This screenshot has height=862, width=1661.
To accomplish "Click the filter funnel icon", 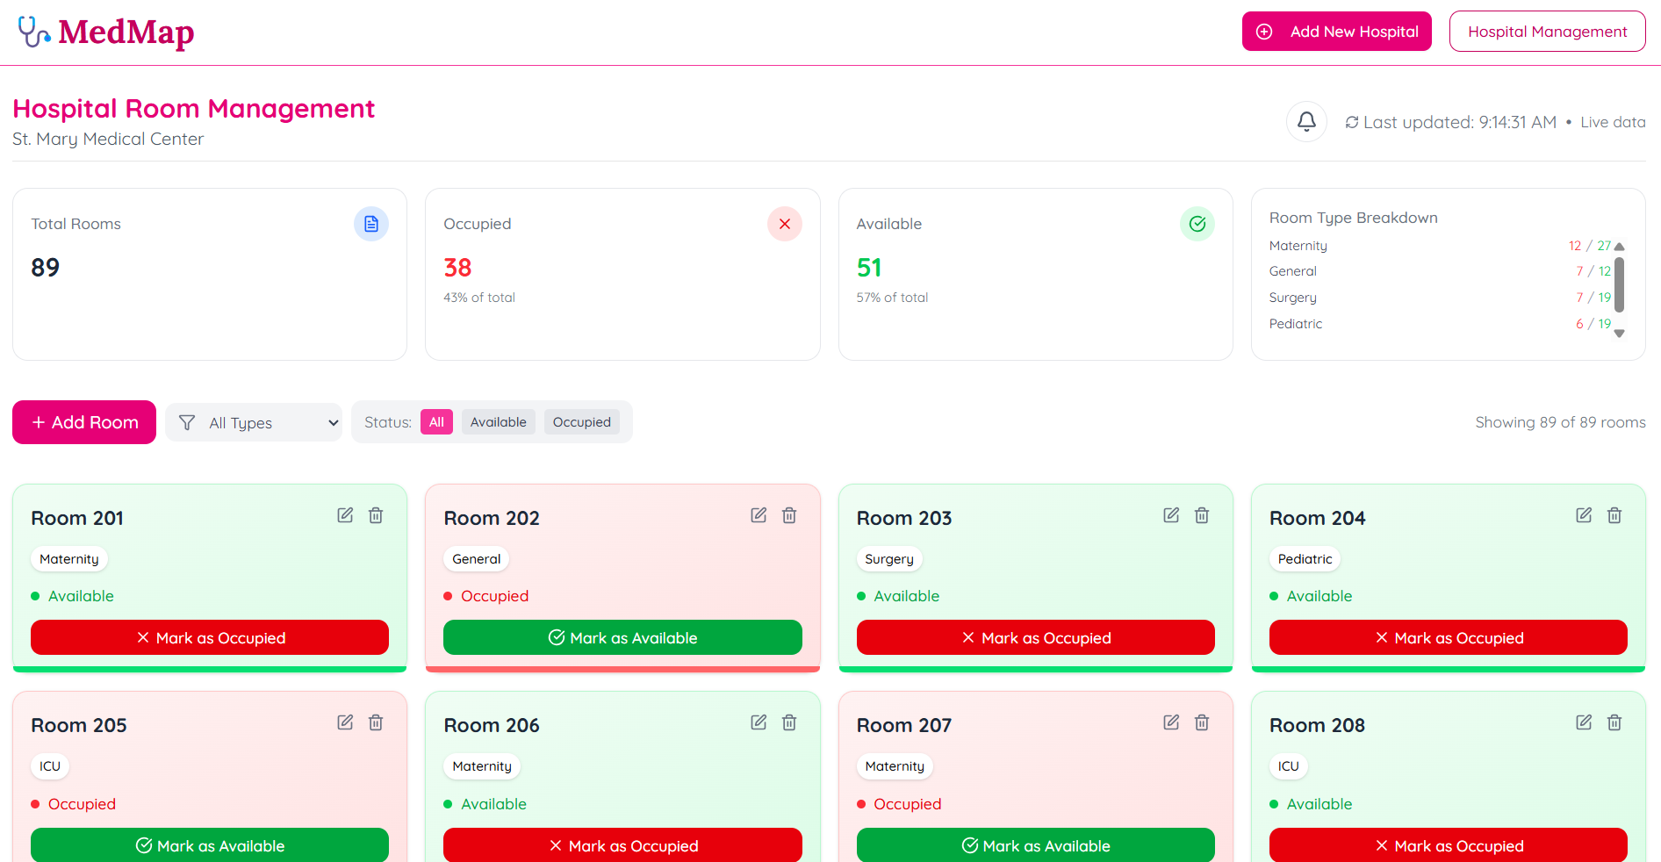I will (187, 423).
